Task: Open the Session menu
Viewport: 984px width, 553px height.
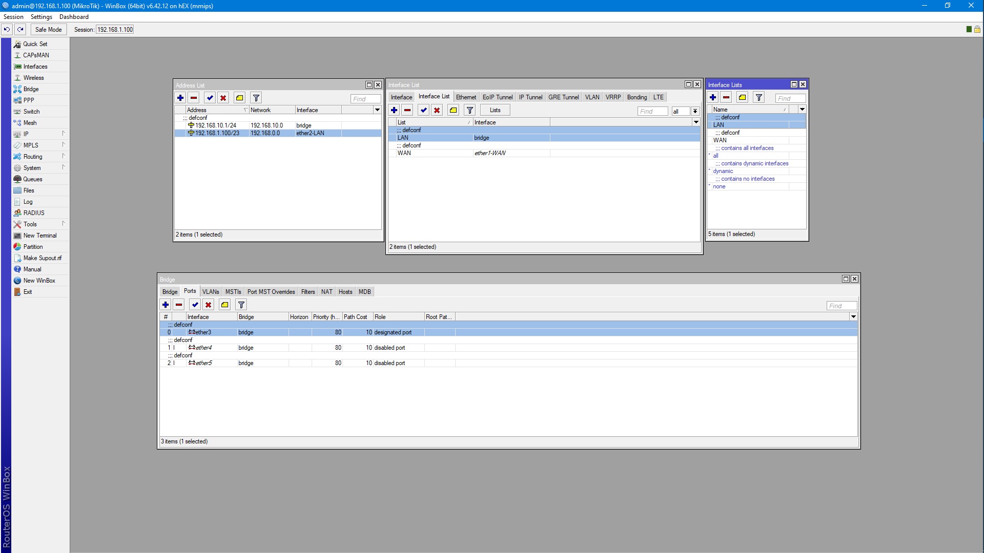Action: tap(13, 17)
